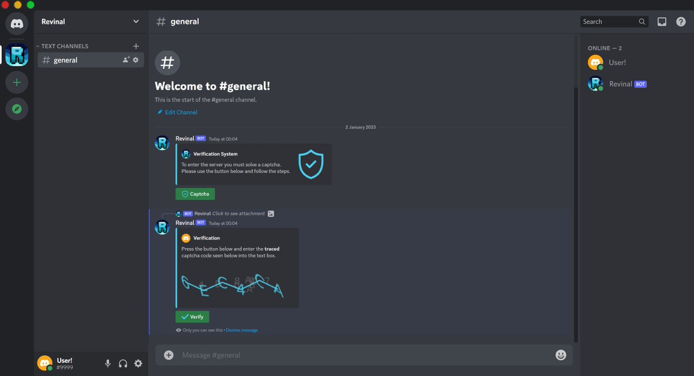Click Revinal username in Verification message header

point(185,223)
